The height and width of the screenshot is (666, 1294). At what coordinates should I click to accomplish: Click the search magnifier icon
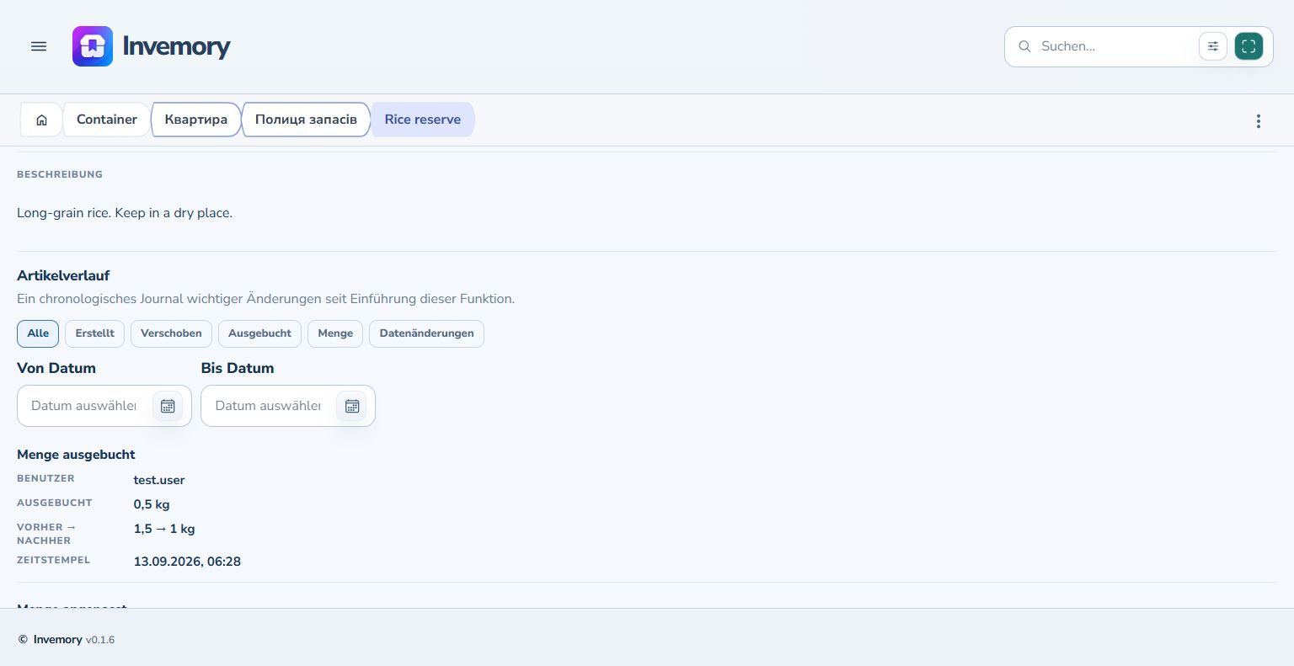(x=1024, y=46)
